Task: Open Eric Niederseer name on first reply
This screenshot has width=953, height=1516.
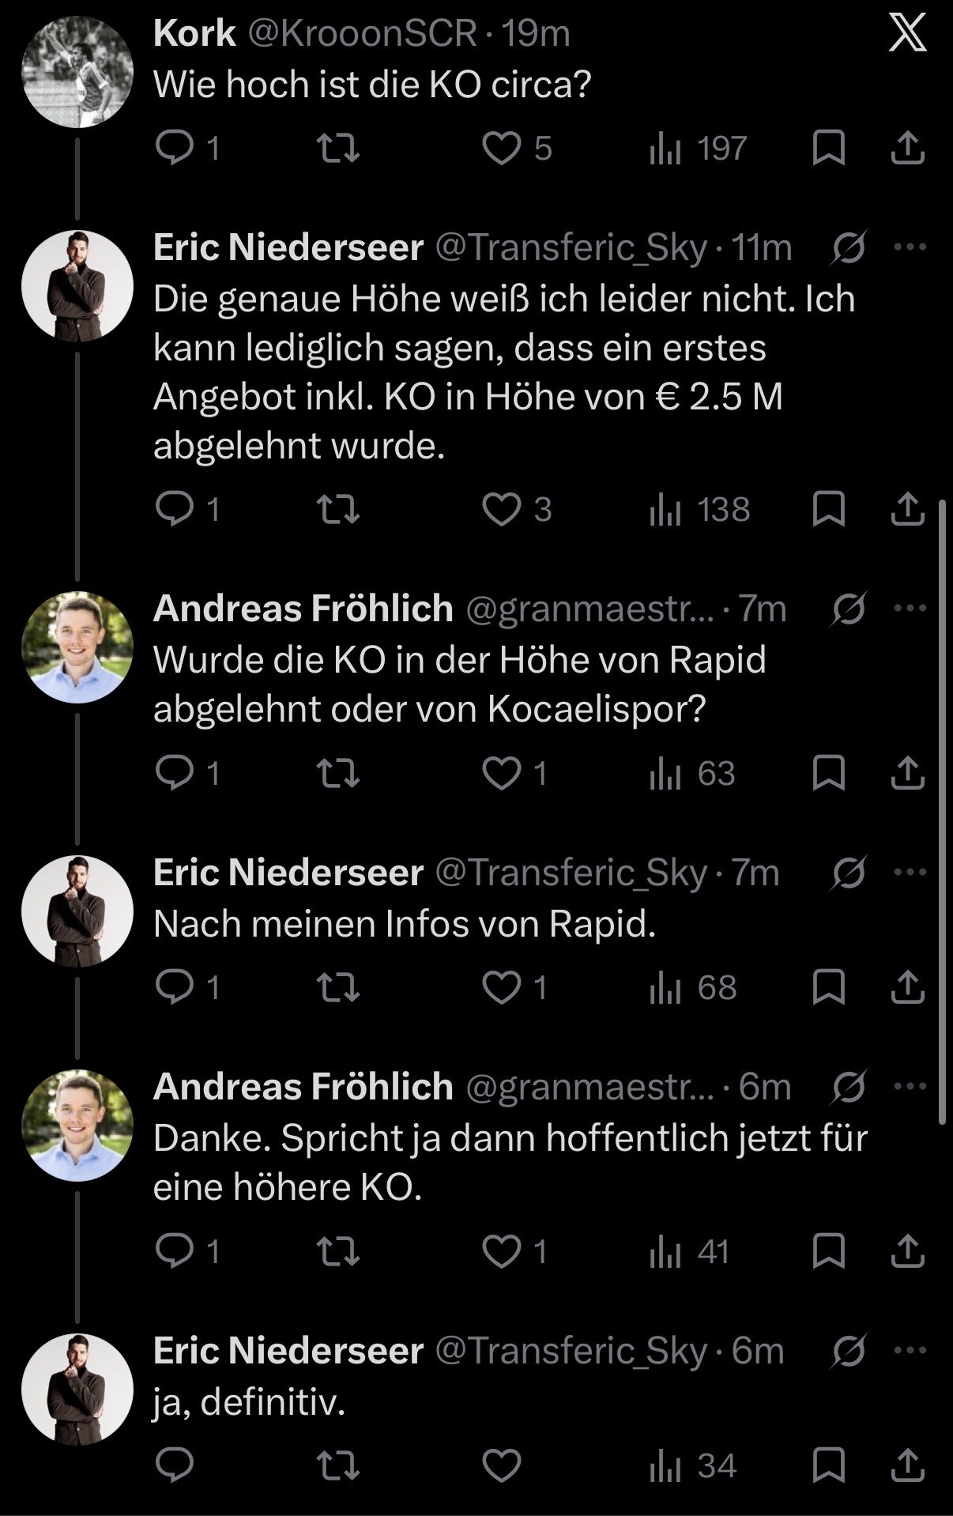Action: coord(288,247)
